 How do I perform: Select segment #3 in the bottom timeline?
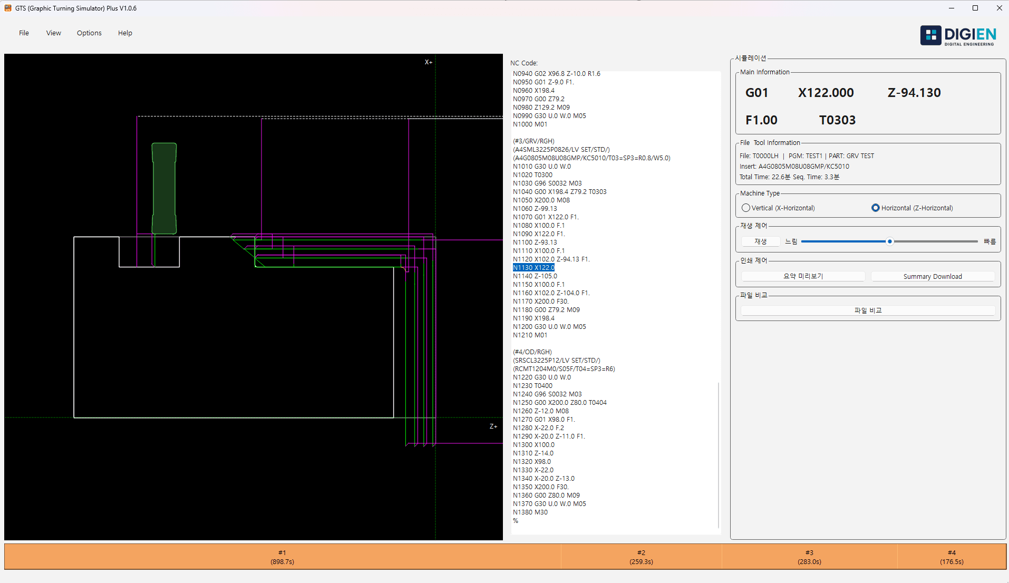(810, 556)
